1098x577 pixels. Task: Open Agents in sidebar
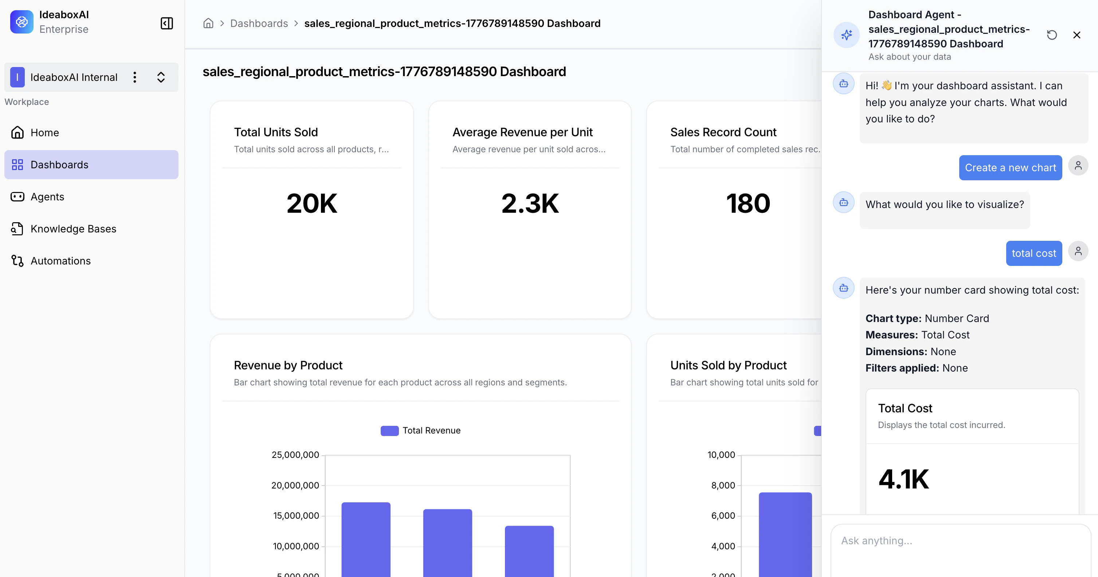(x=91, y=196)
